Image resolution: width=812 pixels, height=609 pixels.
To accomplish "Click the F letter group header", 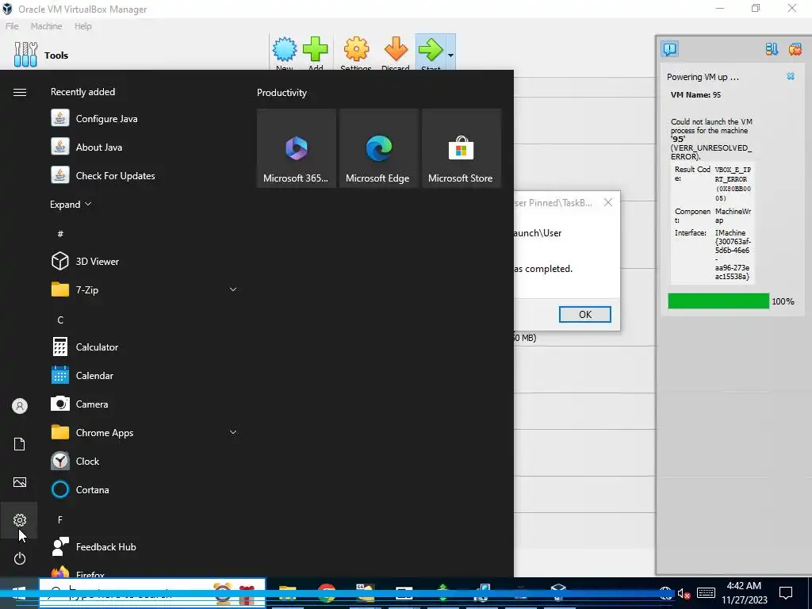I will coord(60,519).
